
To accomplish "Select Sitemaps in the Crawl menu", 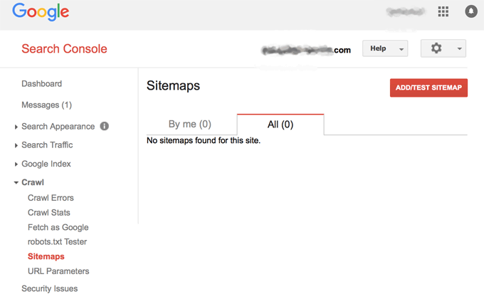I will (x=46, y=256).
